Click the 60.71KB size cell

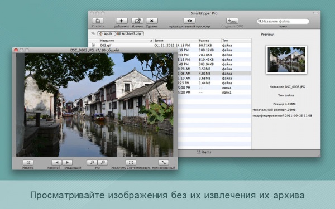point(205,46)
